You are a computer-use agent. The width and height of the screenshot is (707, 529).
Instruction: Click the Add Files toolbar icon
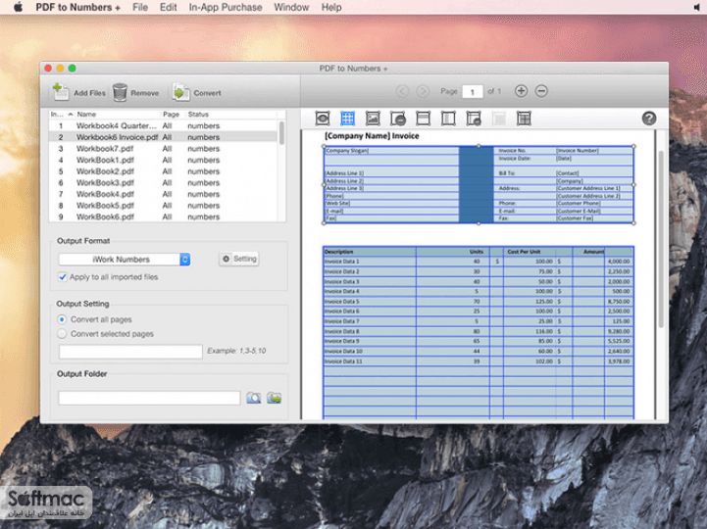[61, 92]
